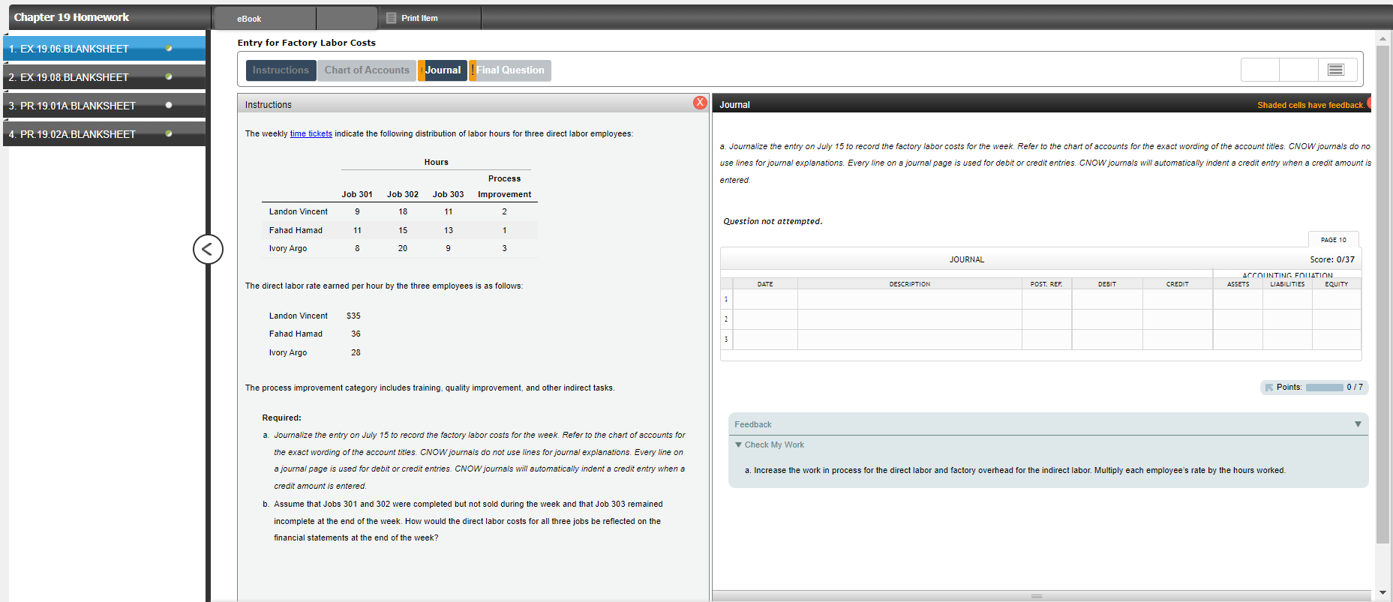Click the 'Ivory Argo' row in the hours table
Screen dimensions: 1393x602
(400, 249)
